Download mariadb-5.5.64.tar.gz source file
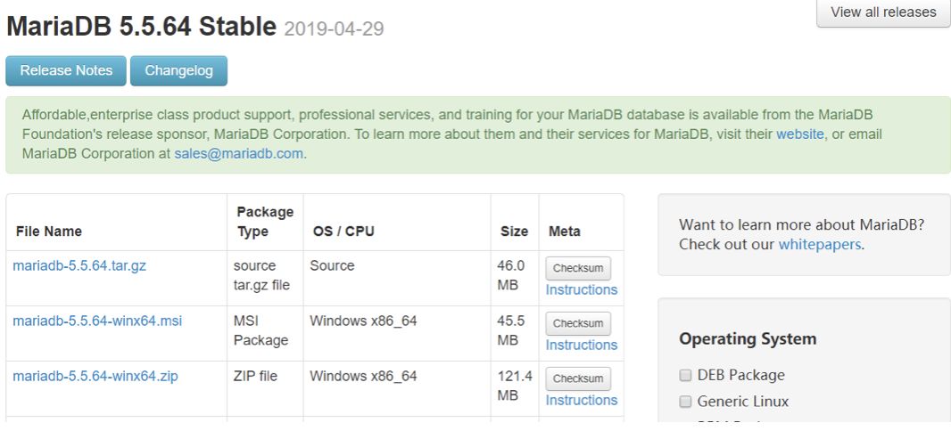The height and width of the screenshot is (431, 951). pyautogui.click(x=79, y=265)
